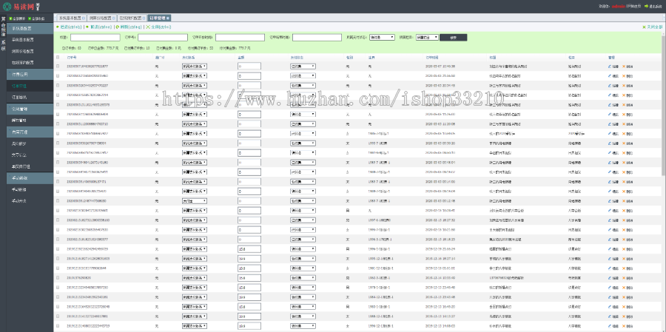666x332 pixels.
Task: Click the 关闭全部 close-all X icon
Action: click(x=642, y=26)
